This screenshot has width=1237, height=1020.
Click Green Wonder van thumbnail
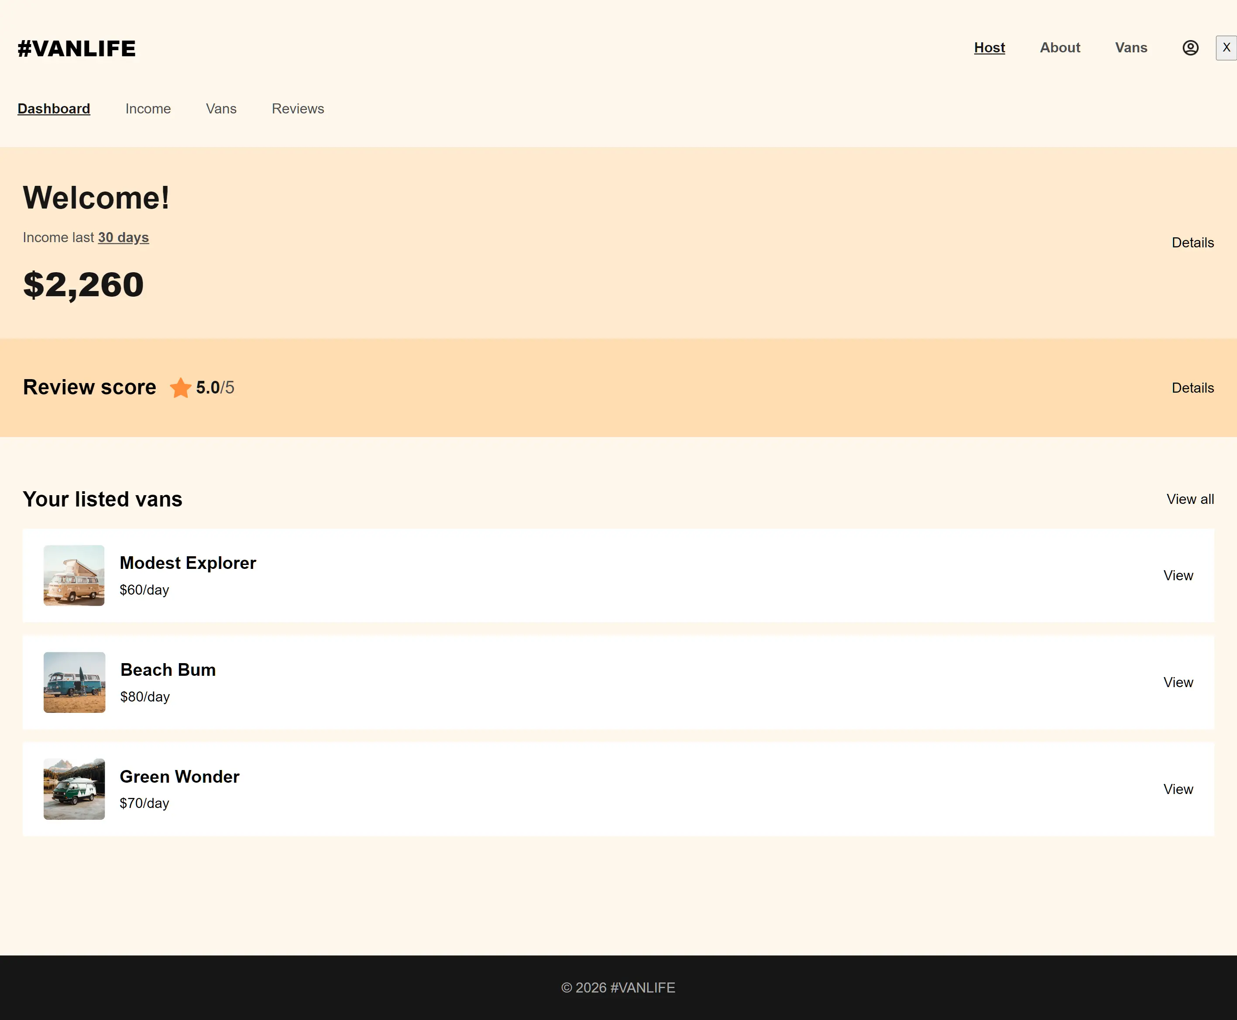(x=74, y=789)
